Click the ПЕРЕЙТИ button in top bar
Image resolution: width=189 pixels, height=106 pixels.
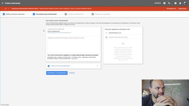pos(157,3)
